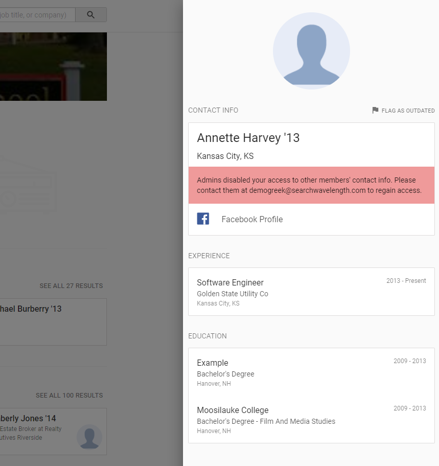Click See All 27 Results link
The width and height of the screenshot is (439, 466).
coord(71,286)
